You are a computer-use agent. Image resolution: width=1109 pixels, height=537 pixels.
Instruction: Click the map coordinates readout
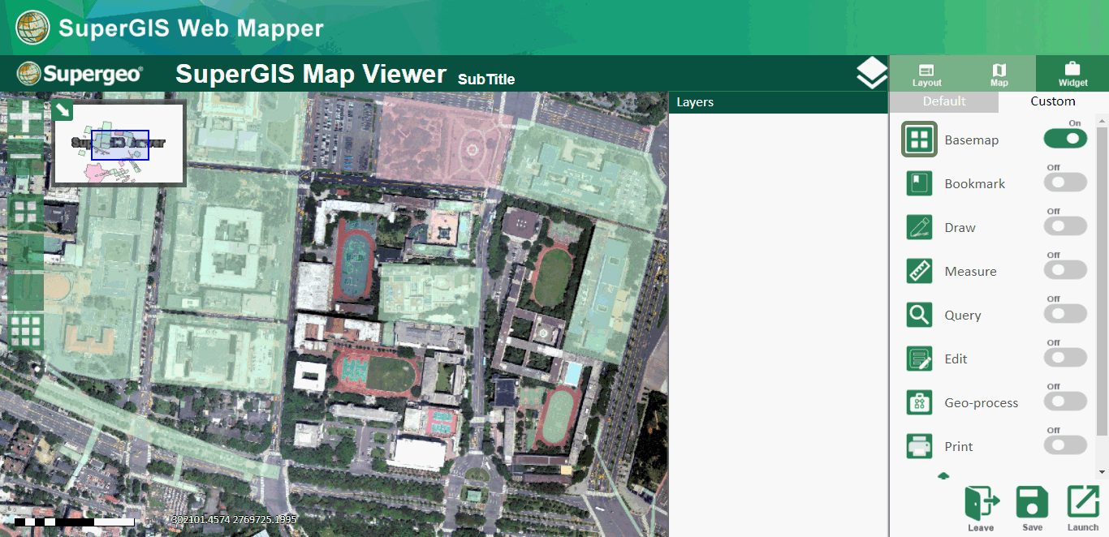point(235,519)
